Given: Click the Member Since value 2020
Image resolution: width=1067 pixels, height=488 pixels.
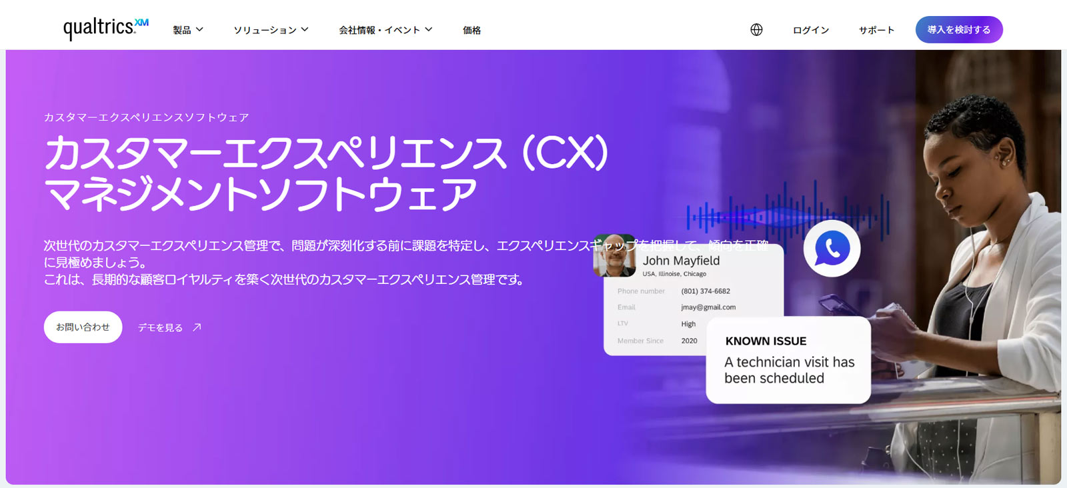Looking at the screenshot, I should click(x=689, y=341).
